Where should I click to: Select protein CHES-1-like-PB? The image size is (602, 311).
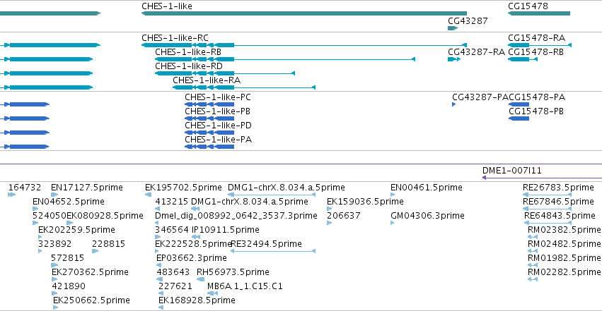[x=209, y=118]
